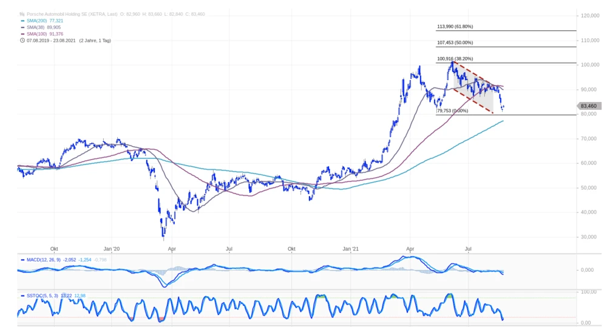Click the 100,916 (38.20%) Fibonacci level label
The image size is (607, 327).
(455, 59)
